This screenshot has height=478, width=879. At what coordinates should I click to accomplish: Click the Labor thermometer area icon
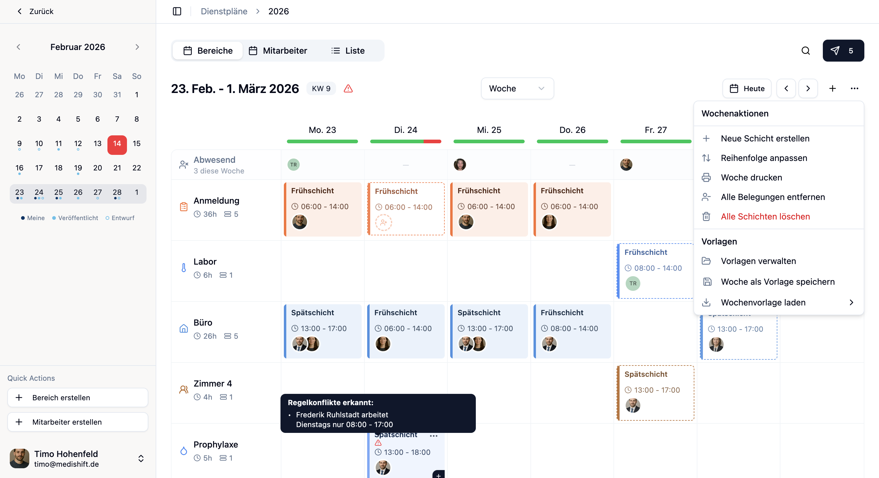click(x=183, y=268)
